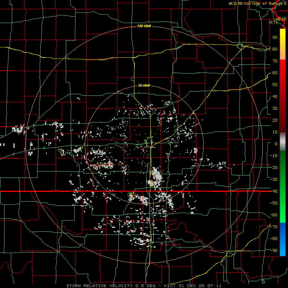Click the 50 NMI range ring label

click(x=144, y=85)
